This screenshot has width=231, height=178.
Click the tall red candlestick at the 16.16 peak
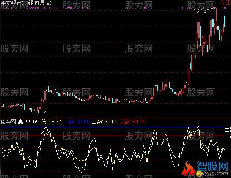point(217,19)
